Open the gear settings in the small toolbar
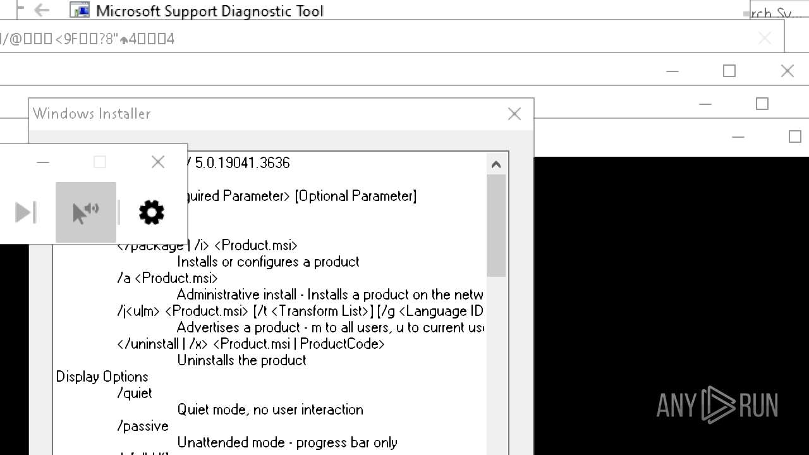 coord(152,212)
